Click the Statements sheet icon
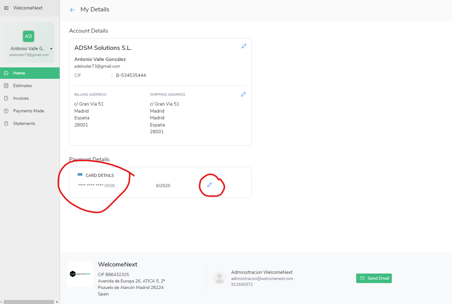The width and height of the screenshot is (452, 304). 6,123
